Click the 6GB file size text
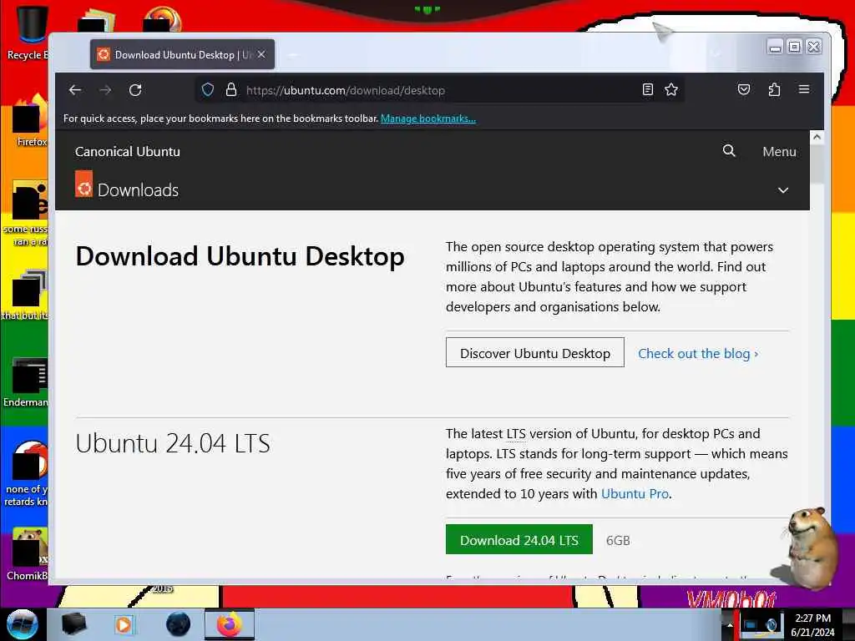The height and width of the screenshot is (641, 855). 618,540
